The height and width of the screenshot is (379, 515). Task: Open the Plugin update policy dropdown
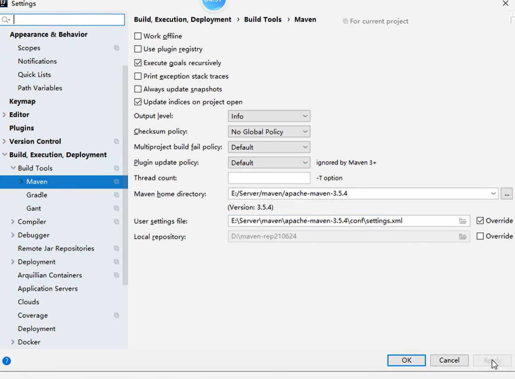269,163
